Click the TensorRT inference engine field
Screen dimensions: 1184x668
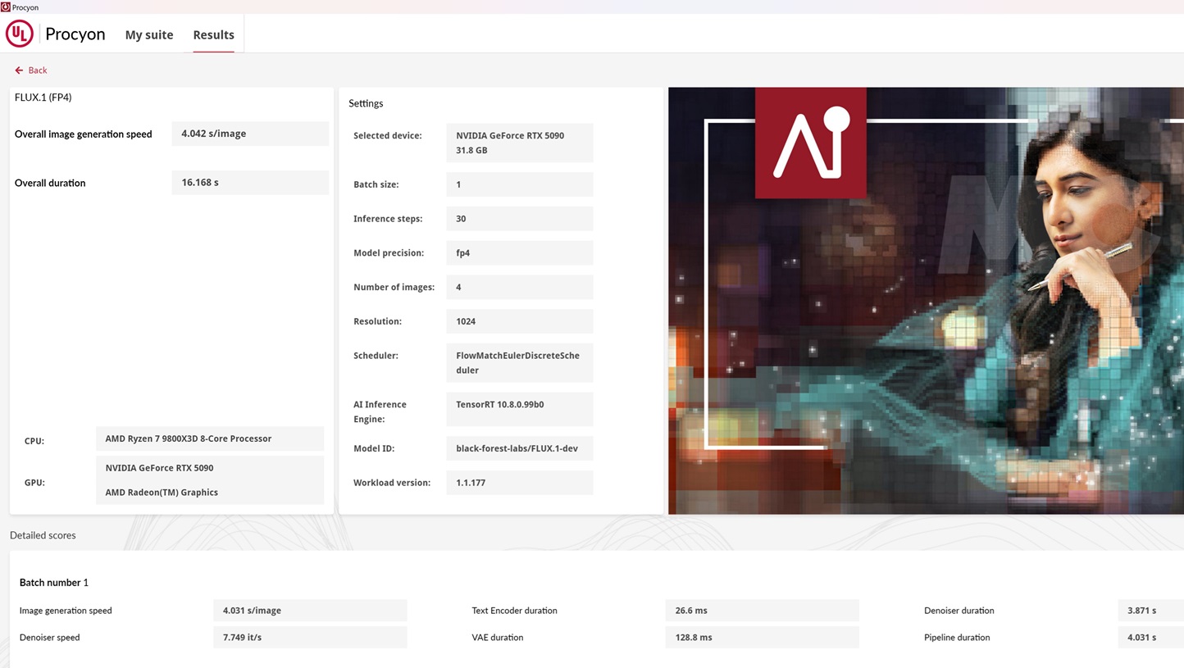[x=519, y=405]
